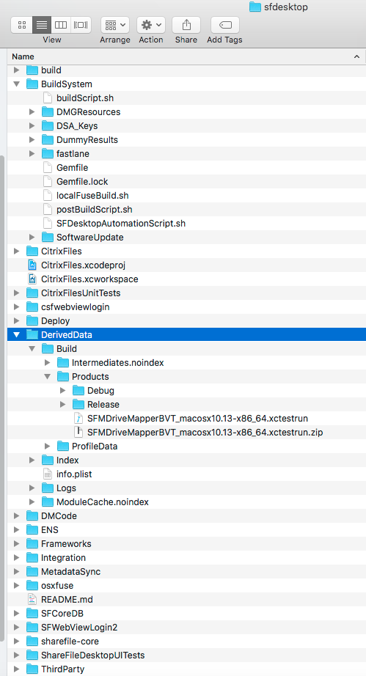Select the SFCoreDB folder row
The image size is (366, 676).
coord(186,613)
